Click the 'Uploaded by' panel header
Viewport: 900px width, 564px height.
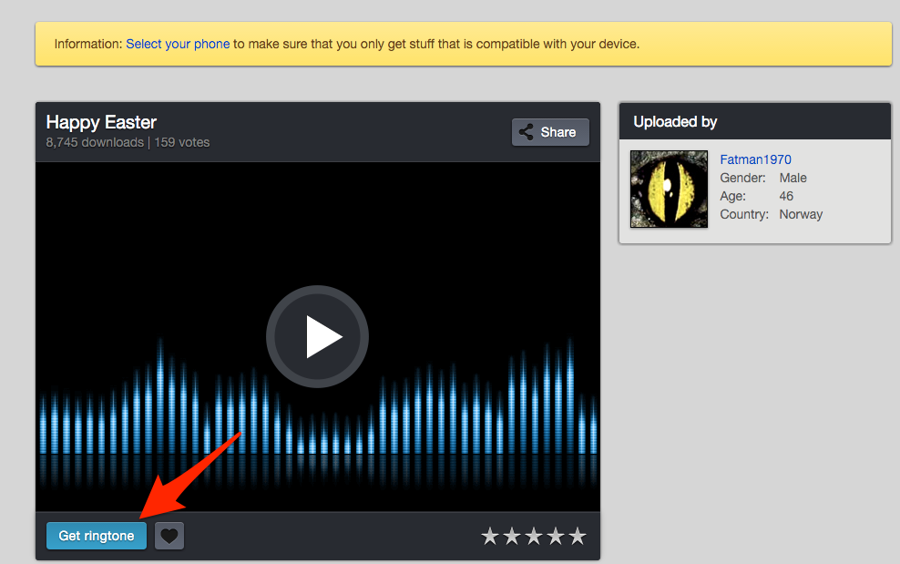pyautogui.click(x=675, y=121)
